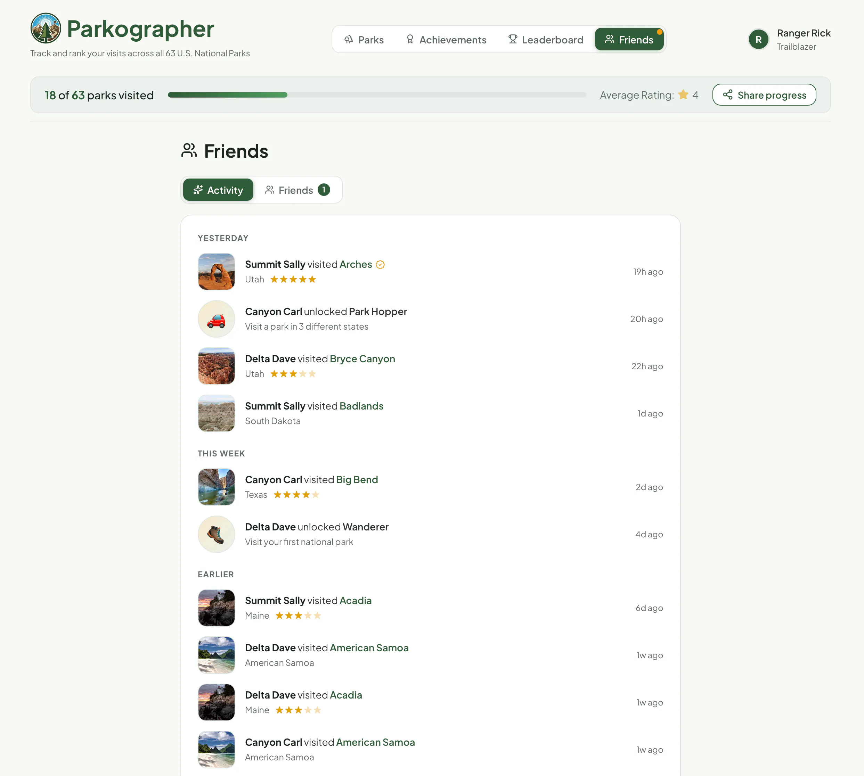Click '18 of 63 parks visited' text

pos(99,96)
